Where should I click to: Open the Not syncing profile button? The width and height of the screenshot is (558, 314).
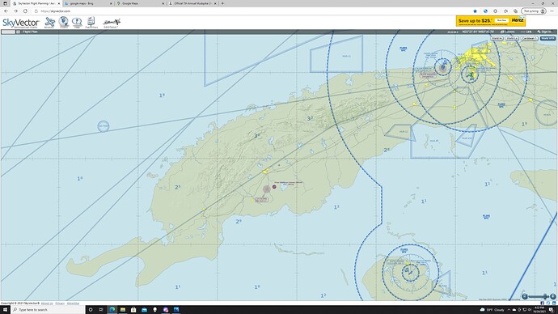pyautogui.click(x=534, y=11)
